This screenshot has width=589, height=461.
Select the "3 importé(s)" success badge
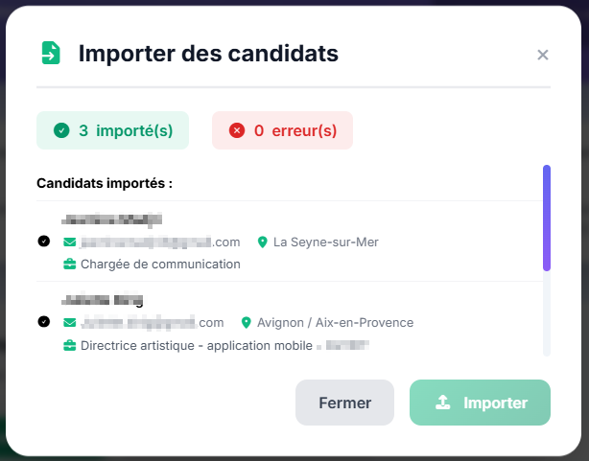tap(112, 130)
